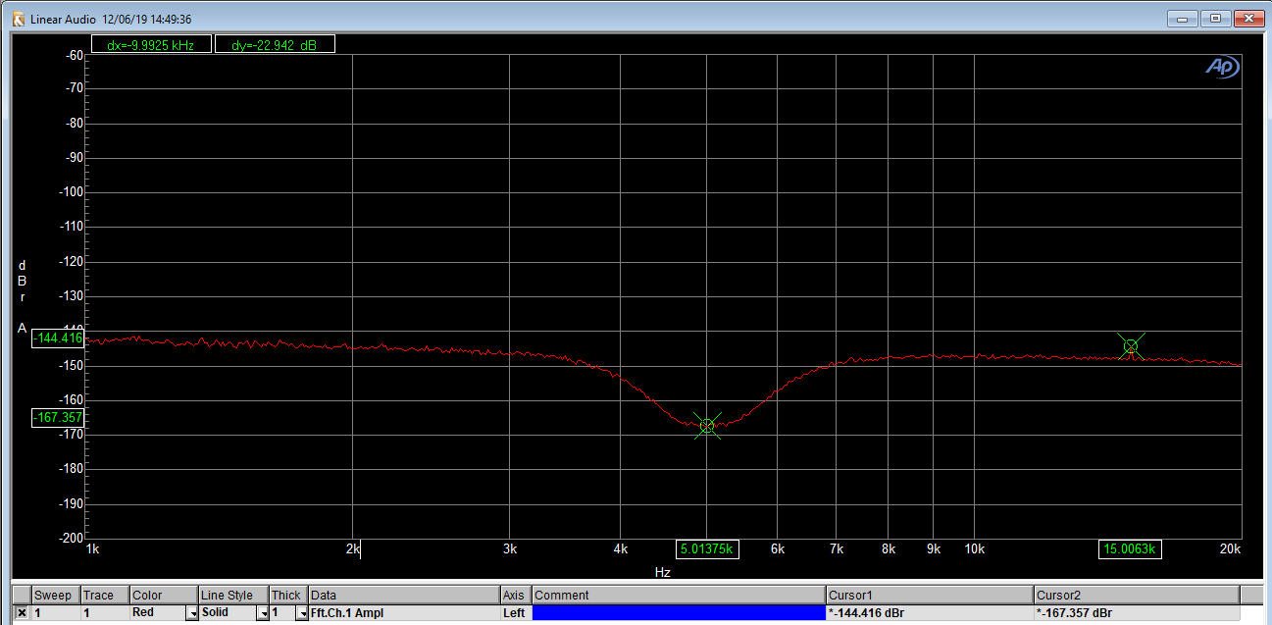Click the Sweep column header
Image resolution: width=1272 pixels, height=625 pixels.
tap(56, 596)
